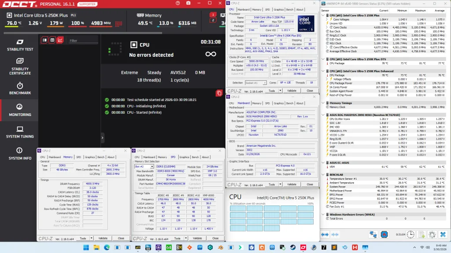Viewport: 451px width, 253px height.
Task: Open the Socket #1 selection dropdown
Action: tap(256, 83)
